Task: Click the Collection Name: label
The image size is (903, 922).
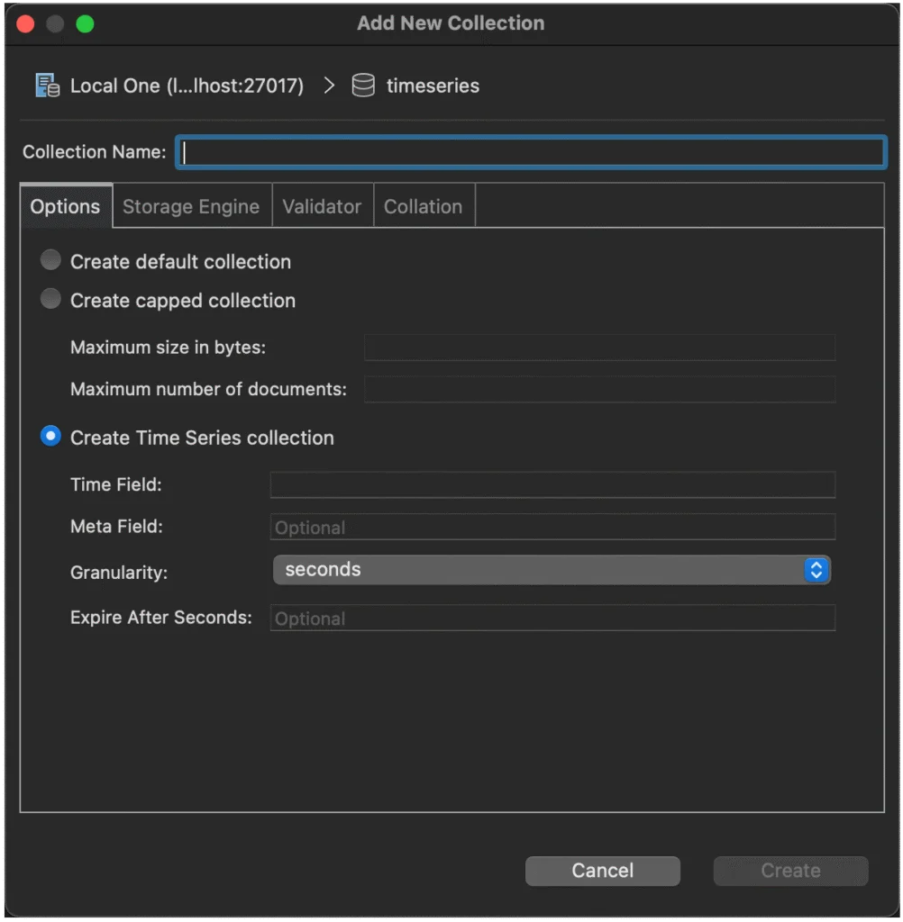Action: coord(95,152)
